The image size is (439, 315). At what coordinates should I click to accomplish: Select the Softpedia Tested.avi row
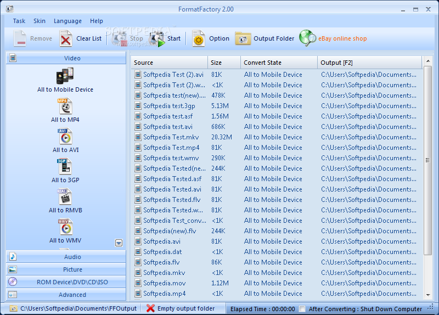click(x=277, y=189)
